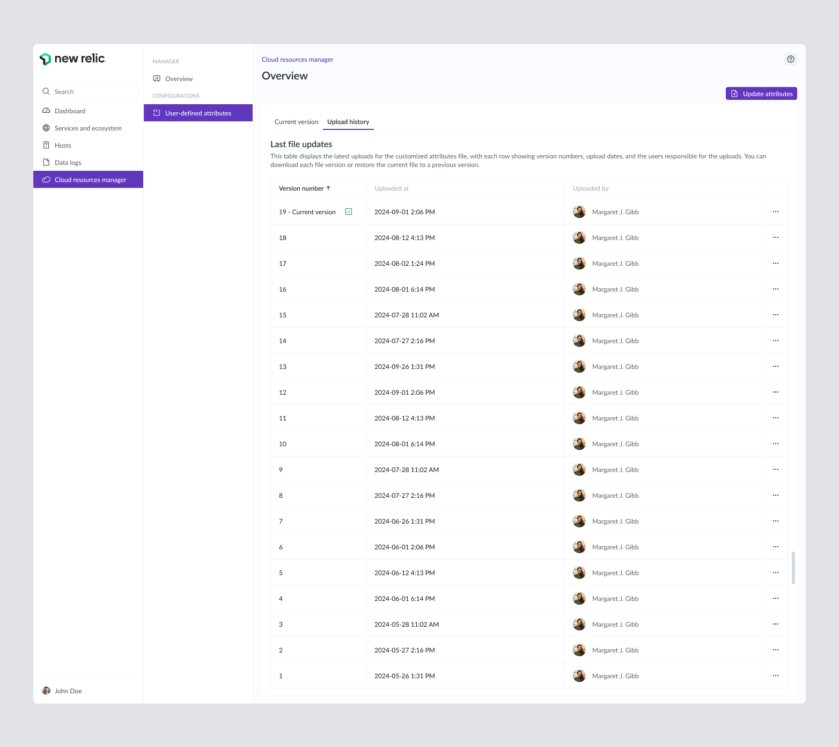Open the help icon at top right
Screen dimensions: 839x747
(791, 59)
